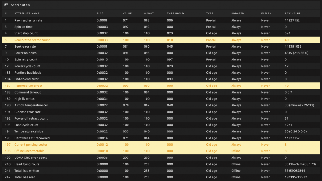Click raw value 40 in Reallocated sector row
Image resolution: width=322 pixels, height=181 pixels.
tap(287, 40)
